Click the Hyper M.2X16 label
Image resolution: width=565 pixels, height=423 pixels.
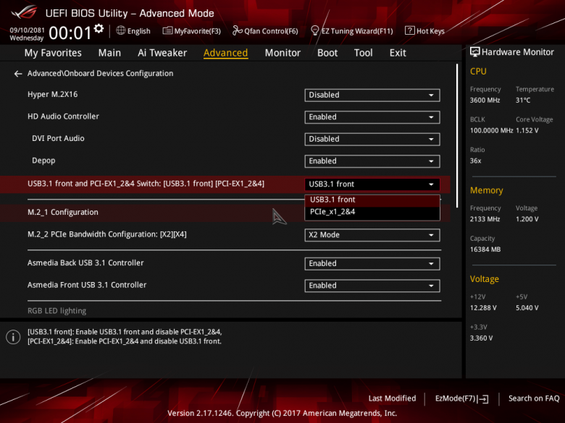[x=53, y=95]
